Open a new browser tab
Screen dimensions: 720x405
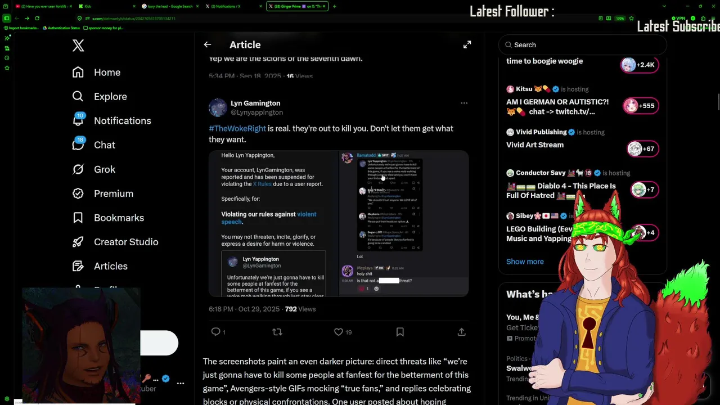pos(334,6)
